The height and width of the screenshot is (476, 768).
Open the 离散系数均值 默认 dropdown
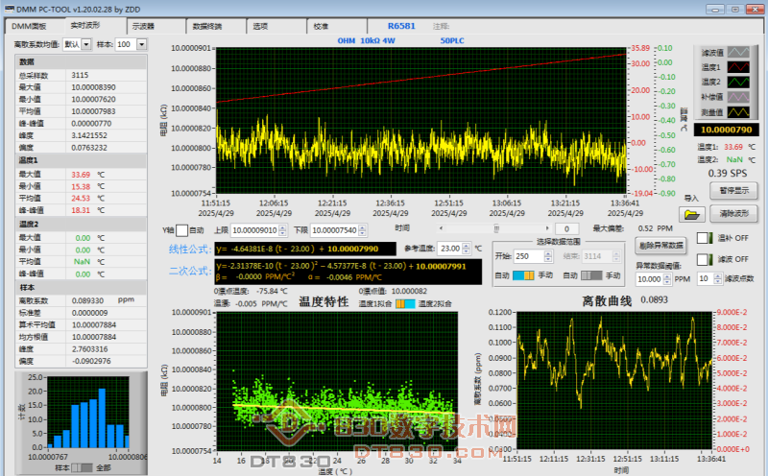point(86,44)
